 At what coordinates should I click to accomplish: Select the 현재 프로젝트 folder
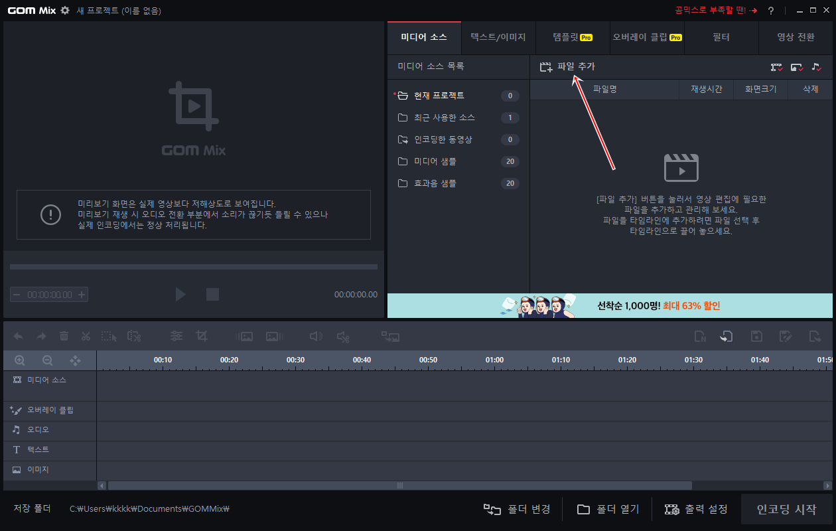pyautogui.click(x=458, y=96)
